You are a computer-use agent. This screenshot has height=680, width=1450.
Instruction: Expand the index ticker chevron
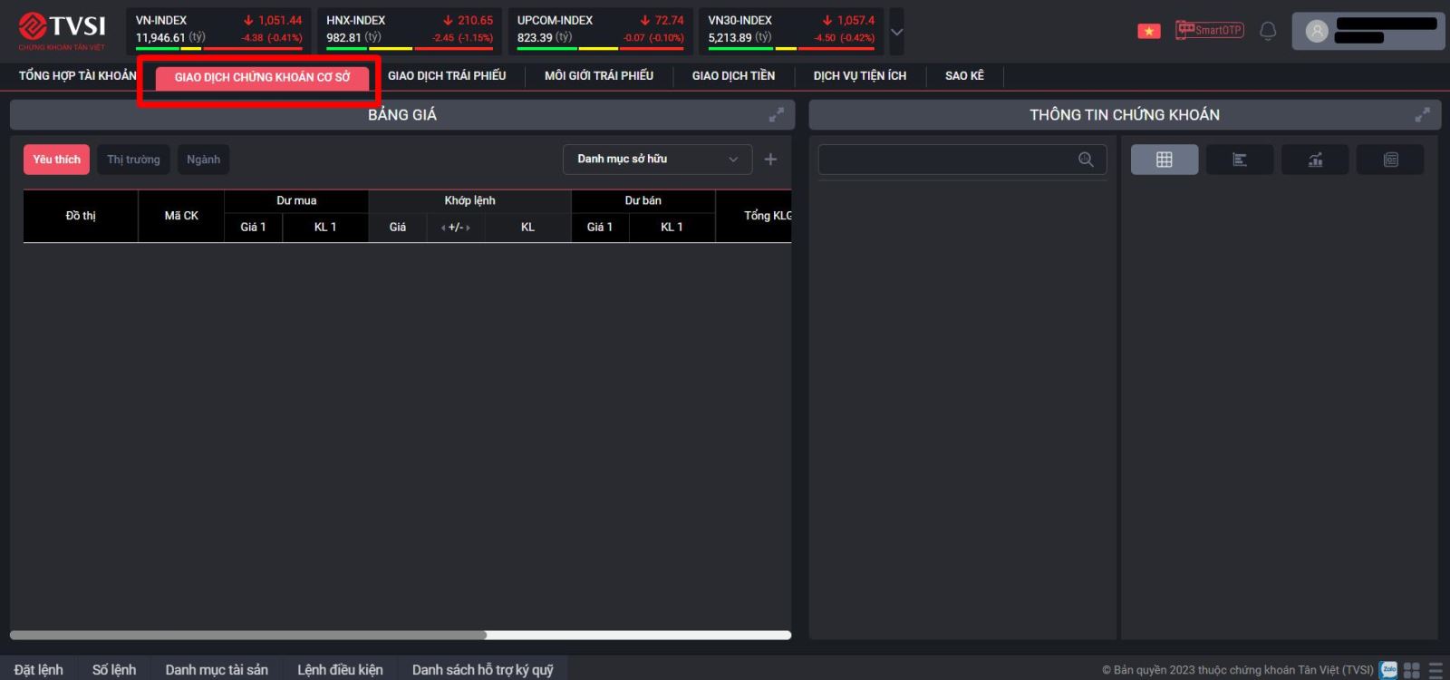pos(896,32)
